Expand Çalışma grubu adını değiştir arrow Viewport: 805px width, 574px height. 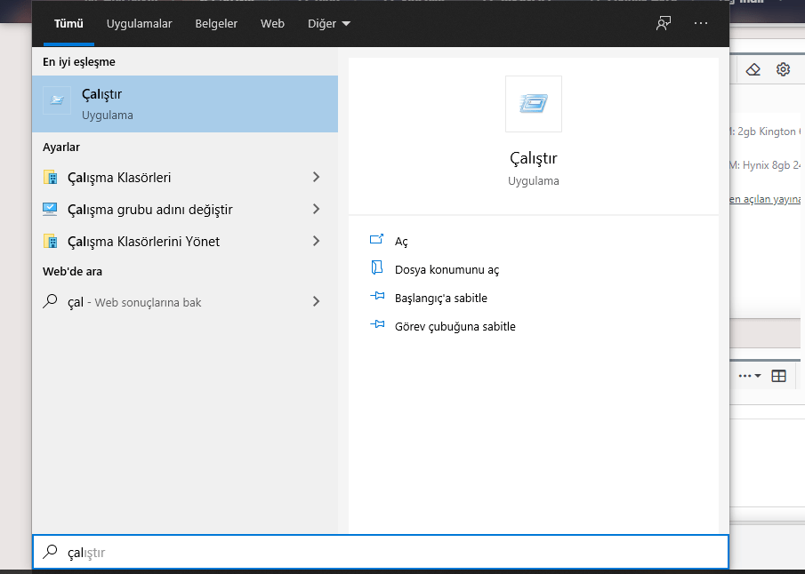317,209
